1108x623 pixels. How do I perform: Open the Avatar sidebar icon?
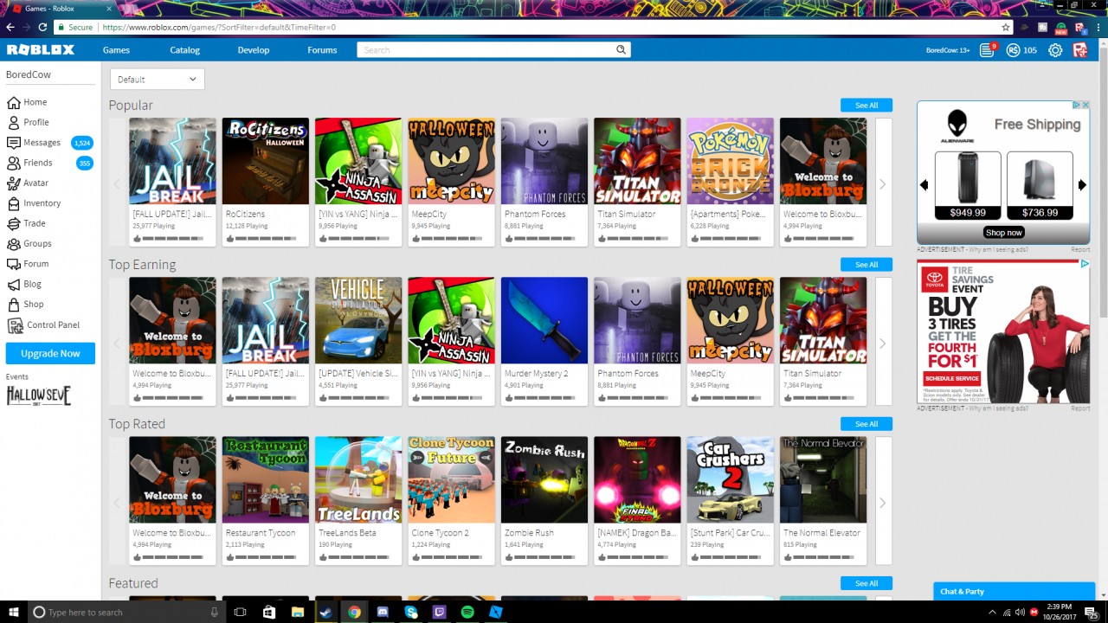tap(14, 183)
